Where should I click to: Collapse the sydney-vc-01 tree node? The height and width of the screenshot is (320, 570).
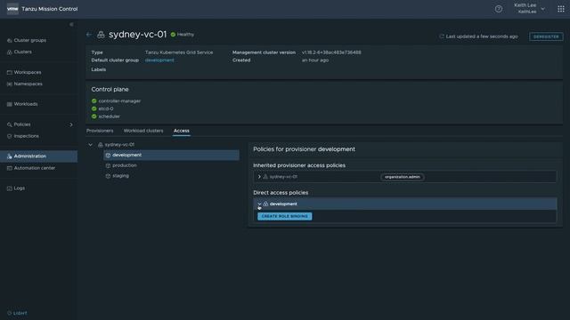[91, 145]
